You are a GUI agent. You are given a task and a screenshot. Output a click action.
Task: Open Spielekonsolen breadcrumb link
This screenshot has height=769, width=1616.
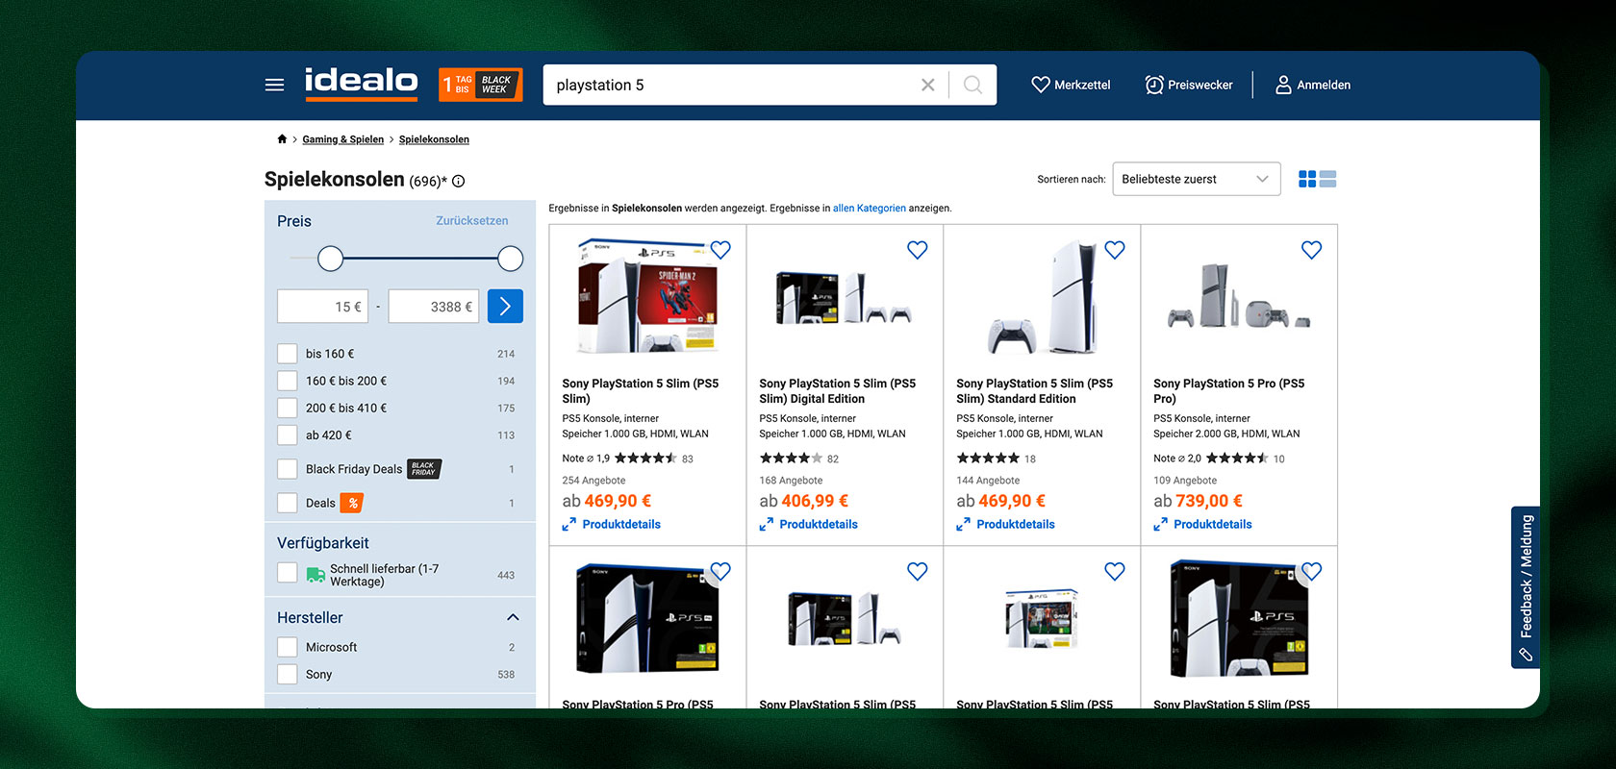click(434, 139)
